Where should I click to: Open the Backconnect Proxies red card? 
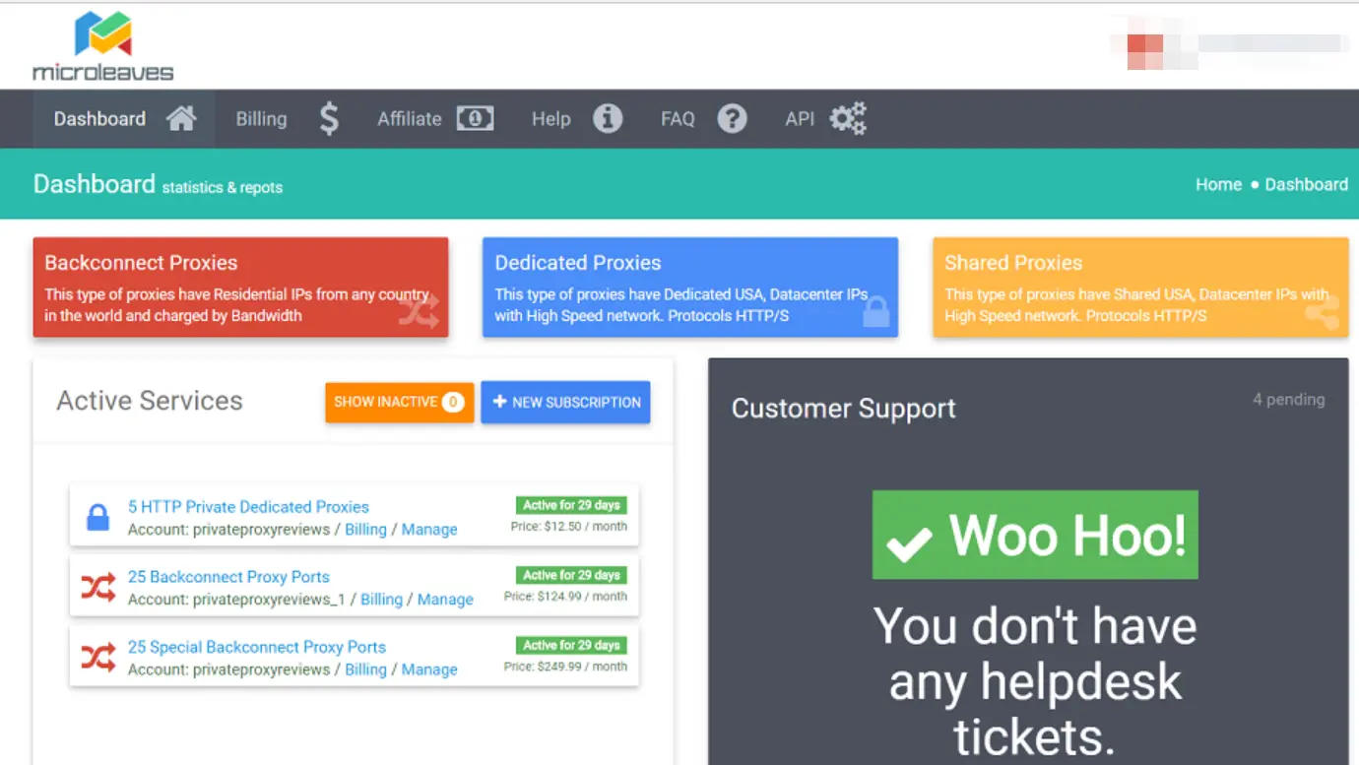[x=240, y=287]
